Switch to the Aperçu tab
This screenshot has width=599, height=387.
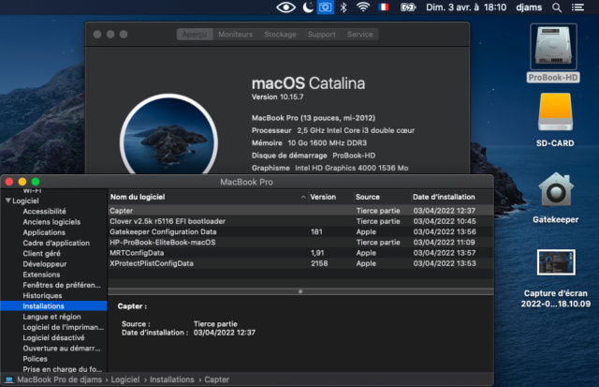point(195,35)
